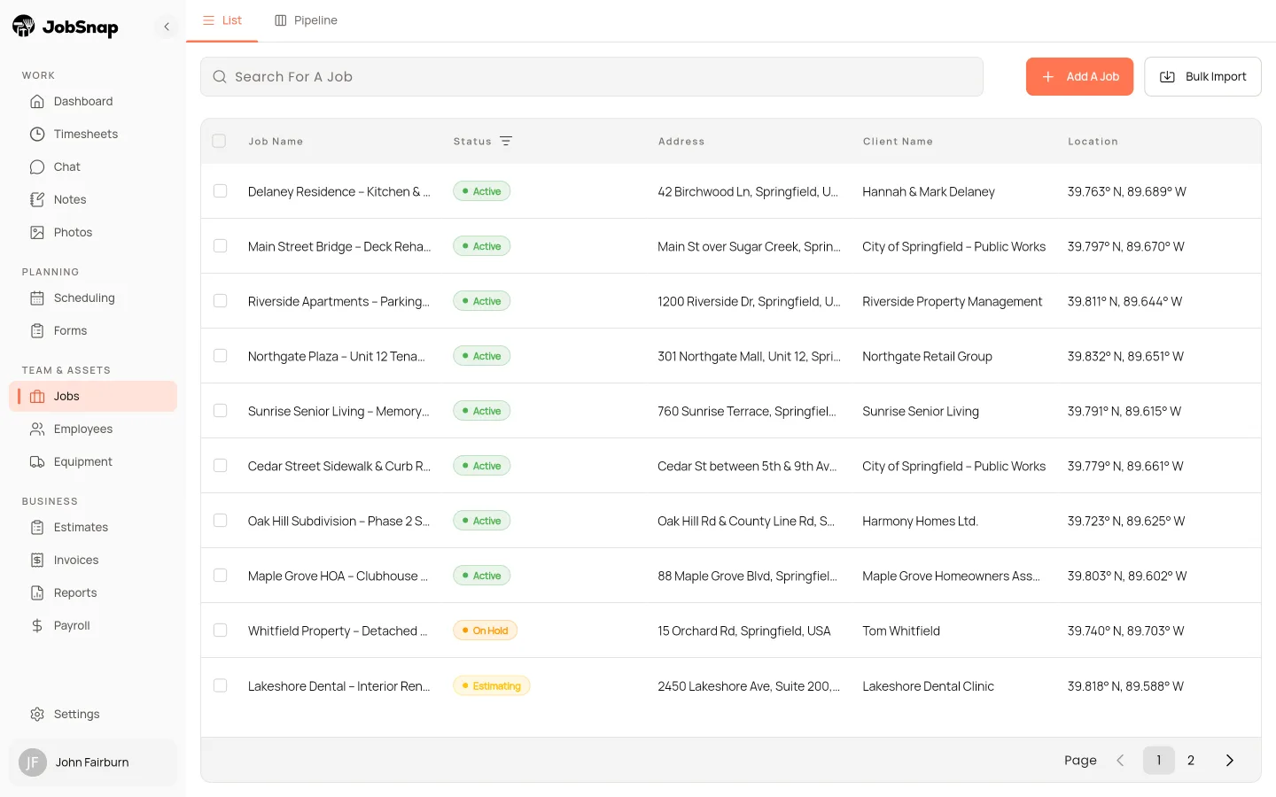Go to page 2
The width and height of the screenshot is (1276, 797).
1191,760
